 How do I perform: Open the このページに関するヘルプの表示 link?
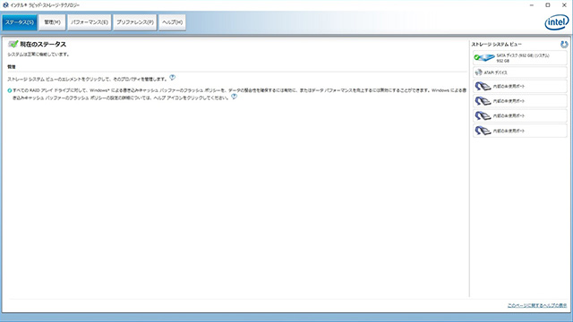tap(537, 306)
